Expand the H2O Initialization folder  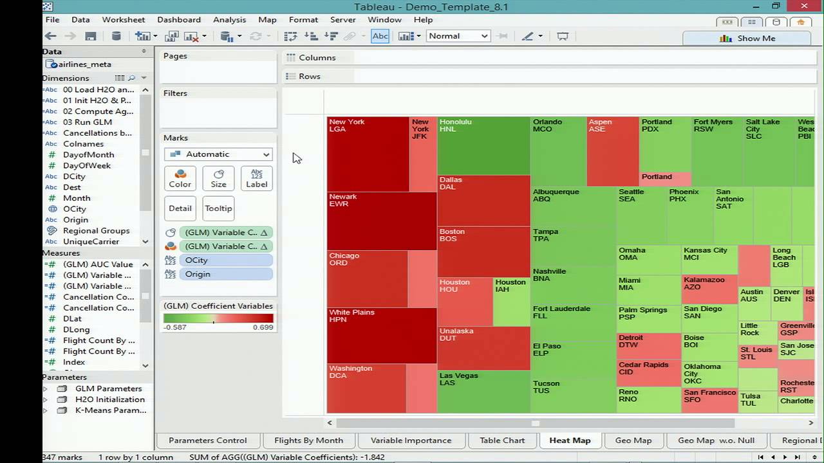(x=45, y=399)
